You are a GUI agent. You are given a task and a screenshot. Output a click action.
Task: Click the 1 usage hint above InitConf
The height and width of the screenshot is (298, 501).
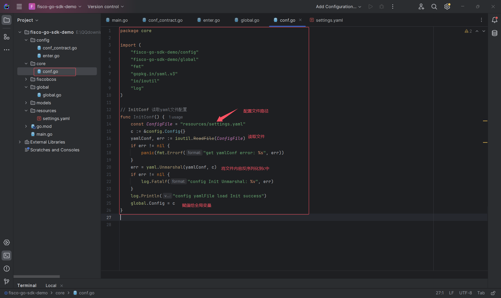point(175,117)
